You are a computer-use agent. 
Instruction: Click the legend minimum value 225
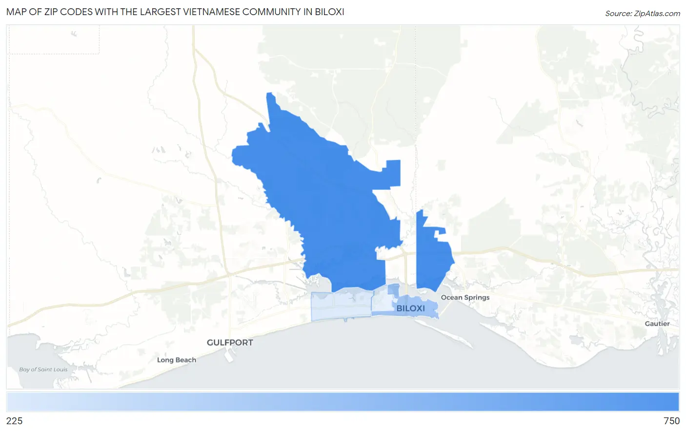tap(15, 421)
